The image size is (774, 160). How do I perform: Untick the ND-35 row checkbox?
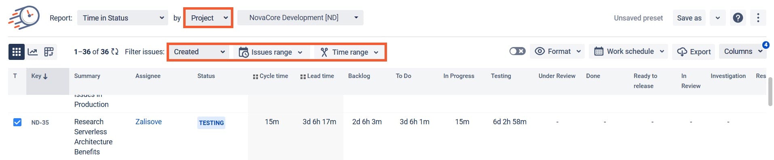(x=17, y=122)
